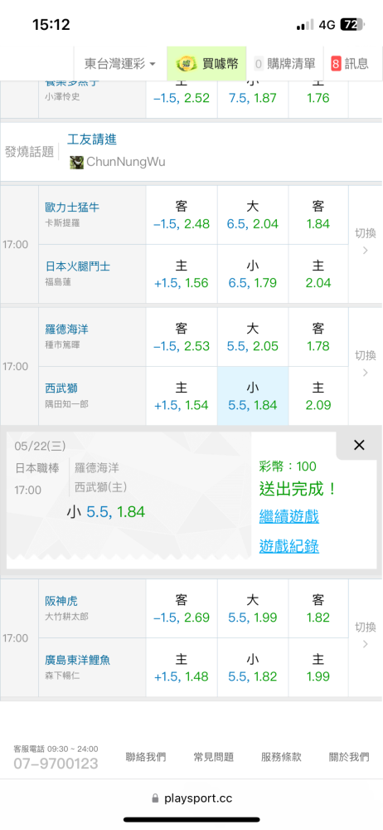Viewport: 383px width, 830px height.
Task: Tap the lock icon beside playsport.cc
Action: pos(155,798)
